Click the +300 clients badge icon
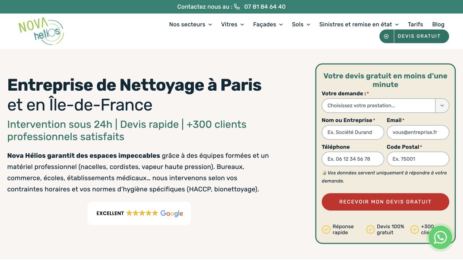Viewport: 463px width, 260px height. point(415,229)
